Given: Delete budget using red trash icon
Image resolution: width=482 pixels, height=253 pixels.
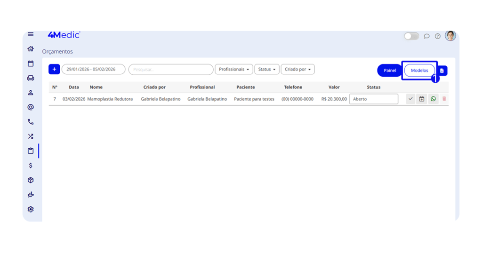Looking at the screenshot, I should click(x=444, y=99).
